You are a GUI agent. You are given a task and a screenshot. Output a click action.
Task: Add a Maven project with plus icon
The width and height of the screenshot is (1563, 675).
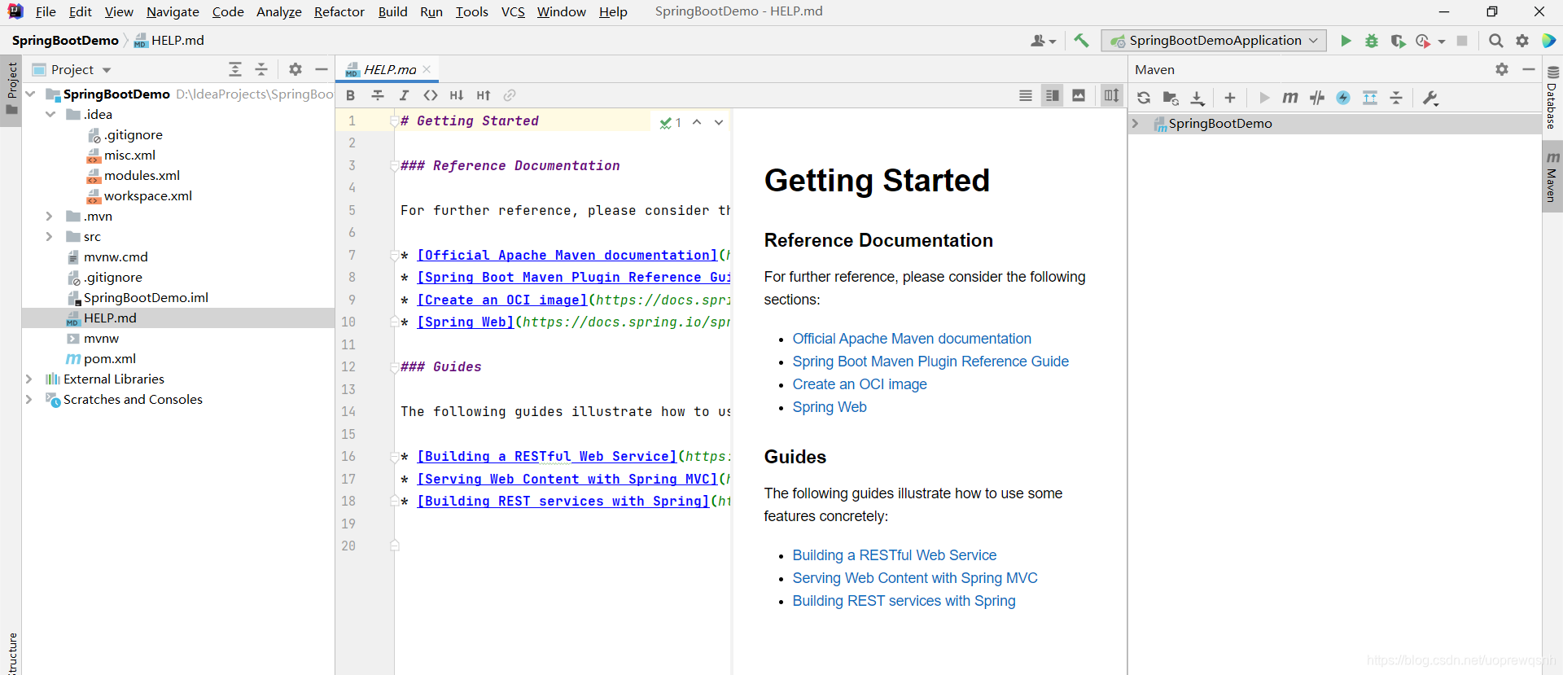pyautogui.click(x=1230, y=98)
